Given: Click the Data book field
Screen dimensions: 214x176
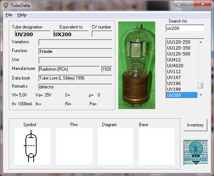Looking at the screenshot, I should click(x=75, y=78).
